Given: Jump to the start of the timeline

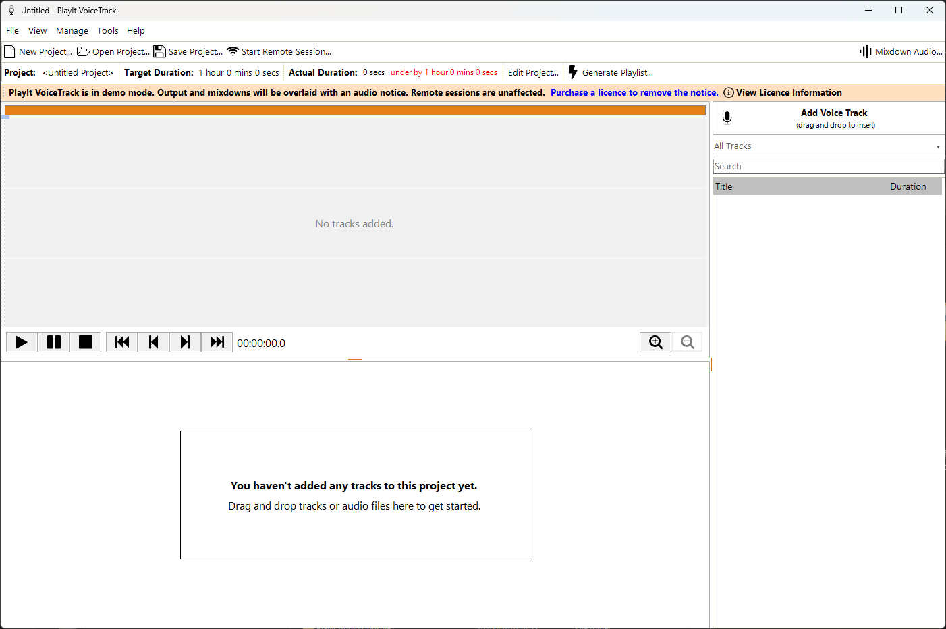Looking at the screenshot, I should pos(122,342).
